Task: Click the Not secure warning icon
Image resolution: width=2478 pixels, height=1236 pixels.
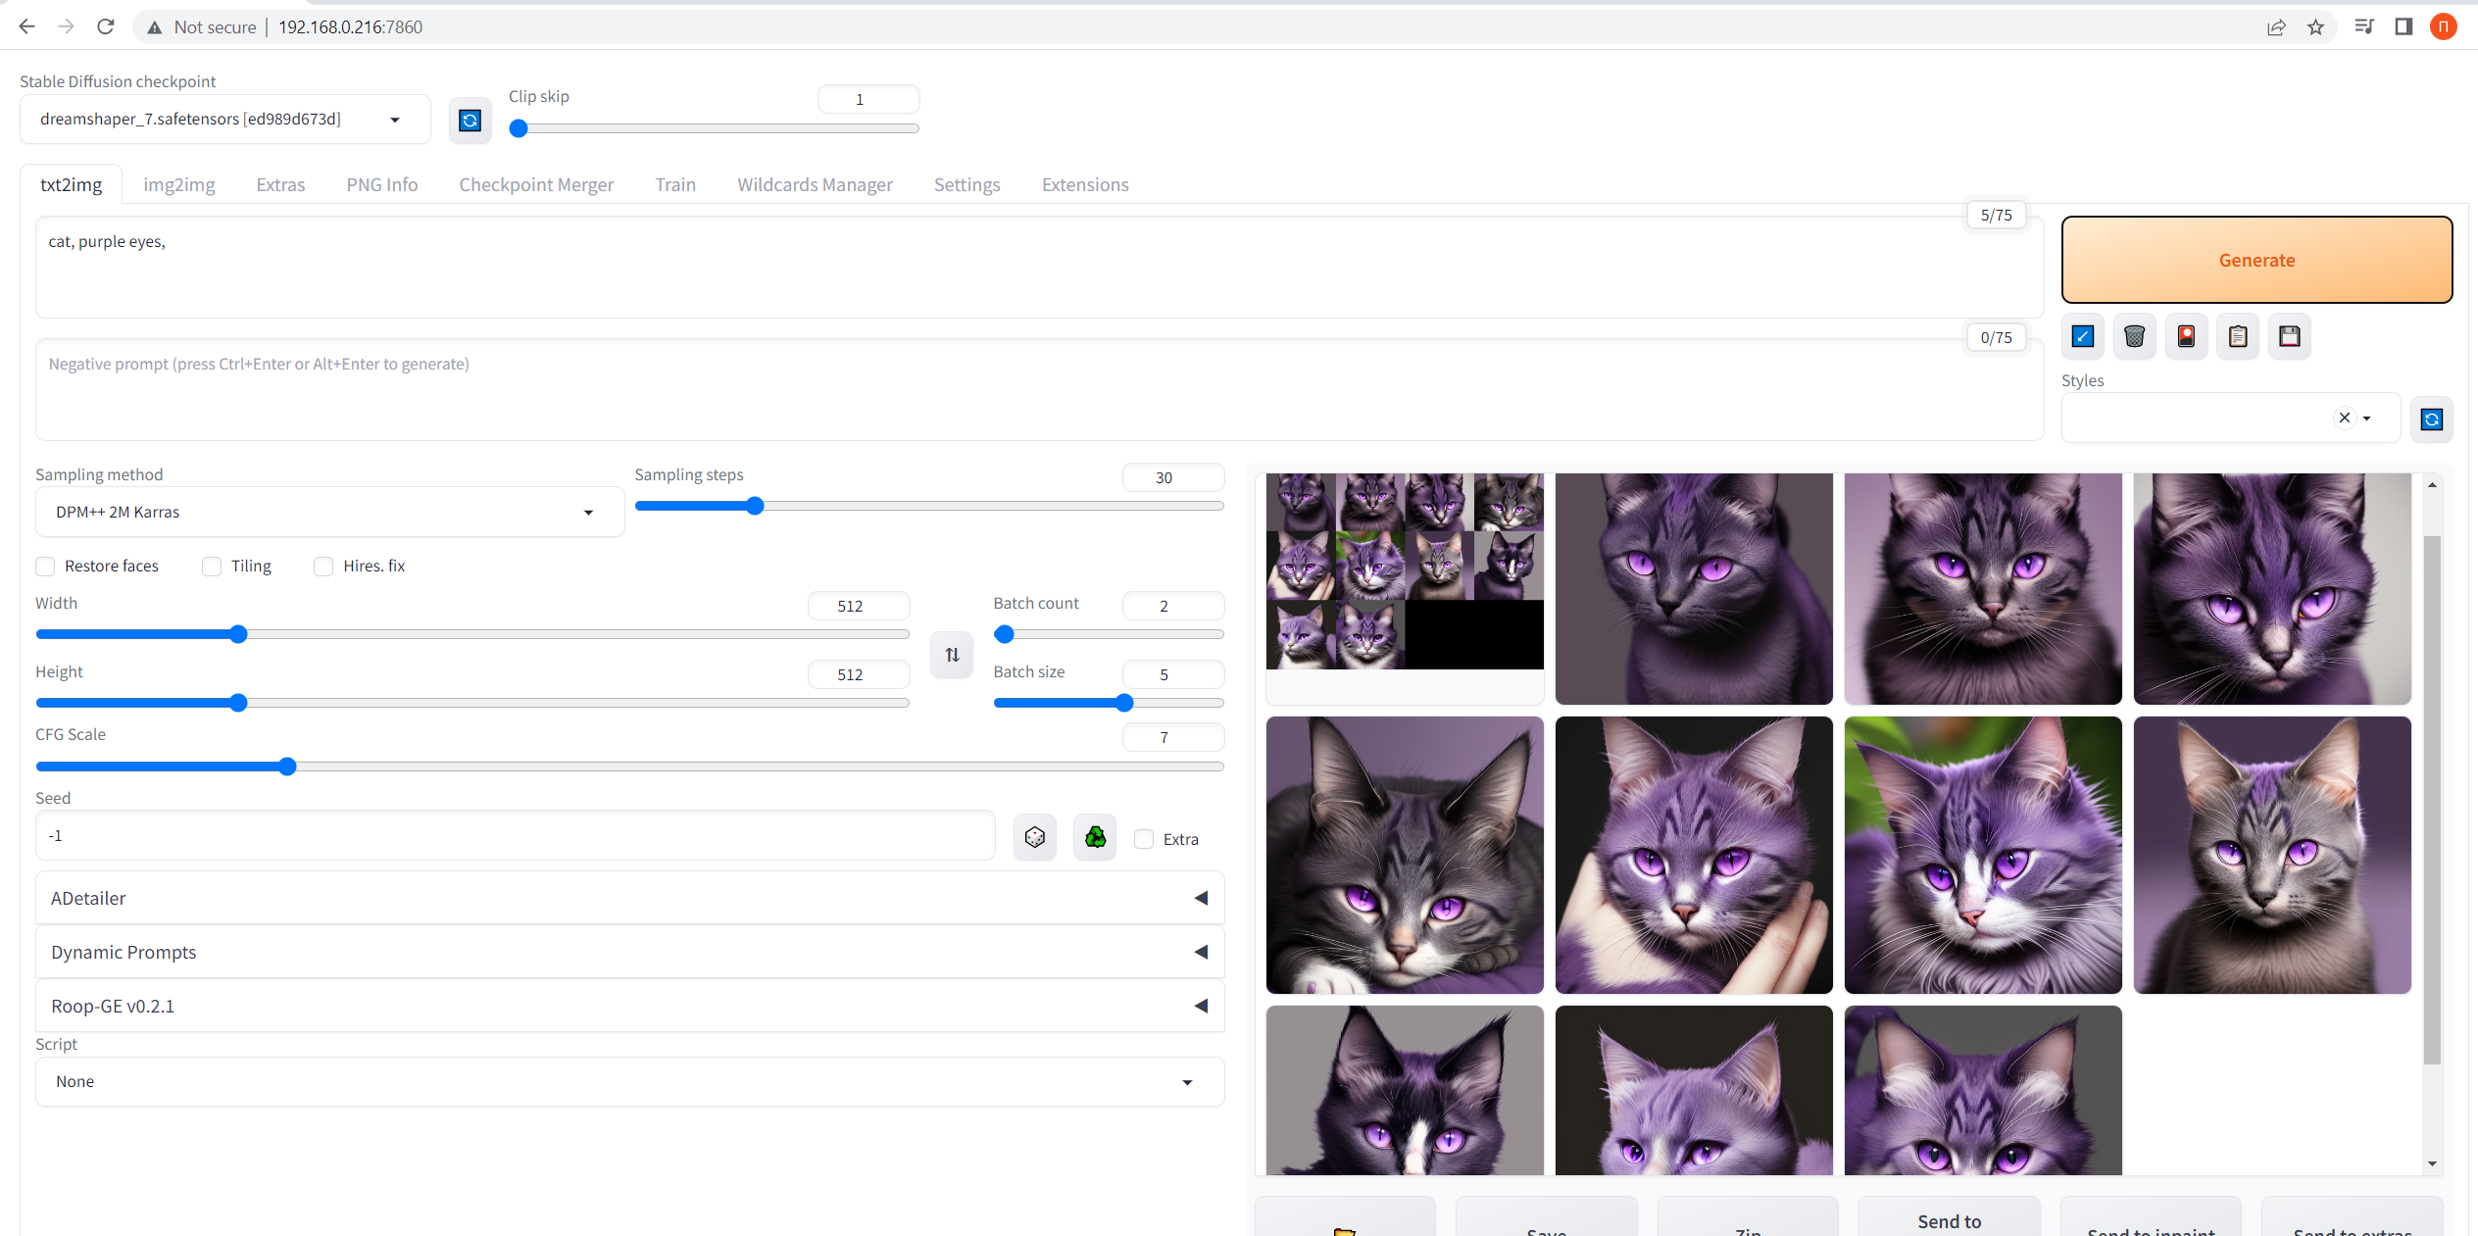Action: pyautogui.click(x=154, y=27)
